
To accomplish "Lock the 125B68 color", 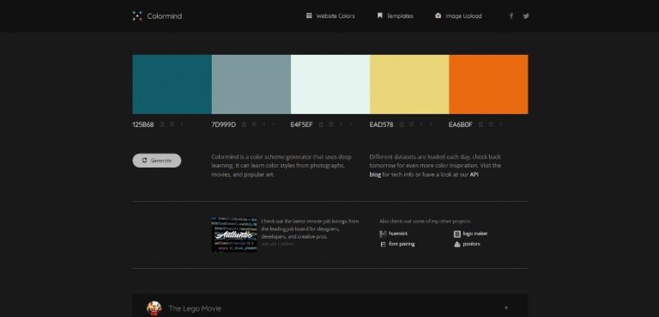I will point(162,125).
